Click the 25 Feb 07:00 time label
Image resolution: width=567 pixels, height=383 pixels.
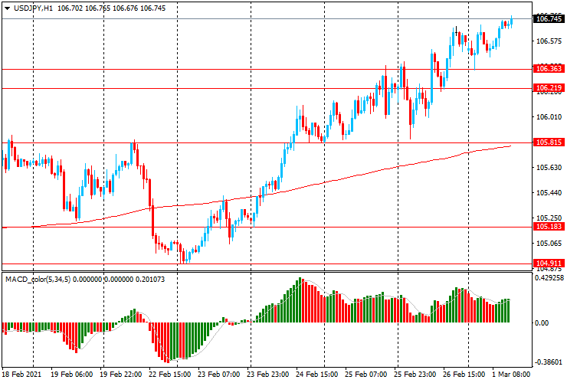366,374
